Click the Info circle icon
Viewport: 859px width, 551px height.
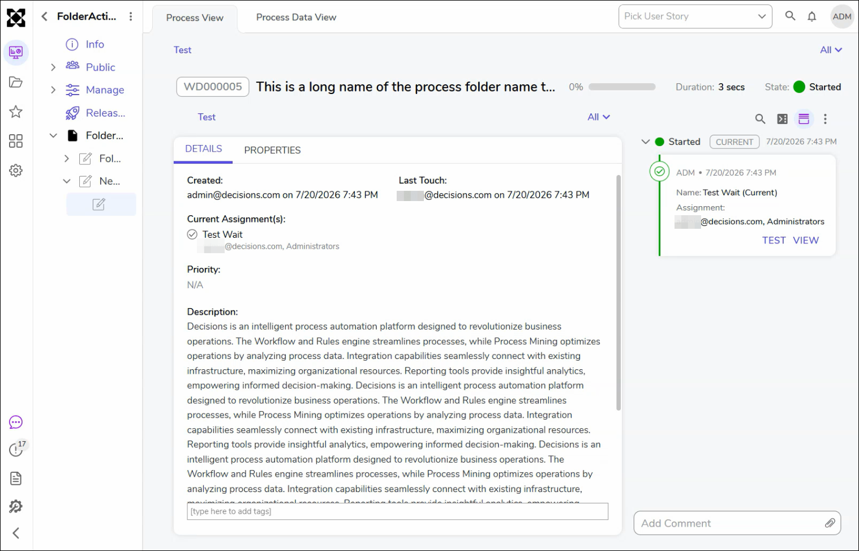tap(72, 44)
